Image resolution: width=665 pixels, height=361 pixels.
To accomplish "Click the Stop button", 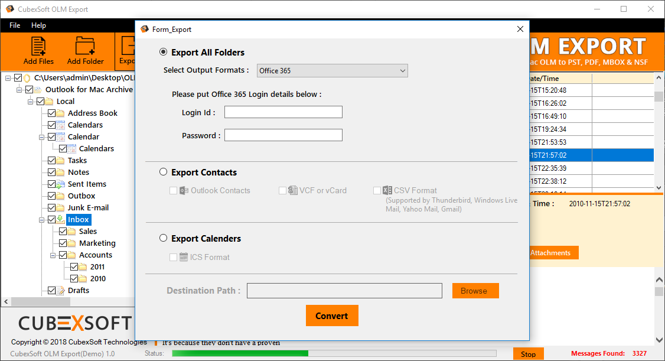I will 529,355.
